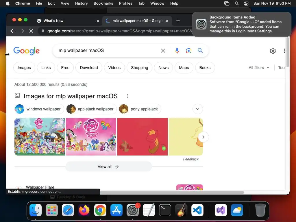The height and width of the screenshot is (222, 296).
Task: Open System Settings from the Dock
Action: (132, 210)
